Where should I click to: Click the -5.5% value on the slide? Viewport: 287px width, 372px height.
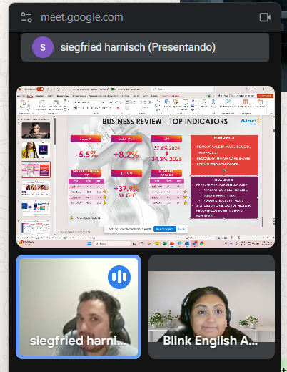[x=86, y=155]
